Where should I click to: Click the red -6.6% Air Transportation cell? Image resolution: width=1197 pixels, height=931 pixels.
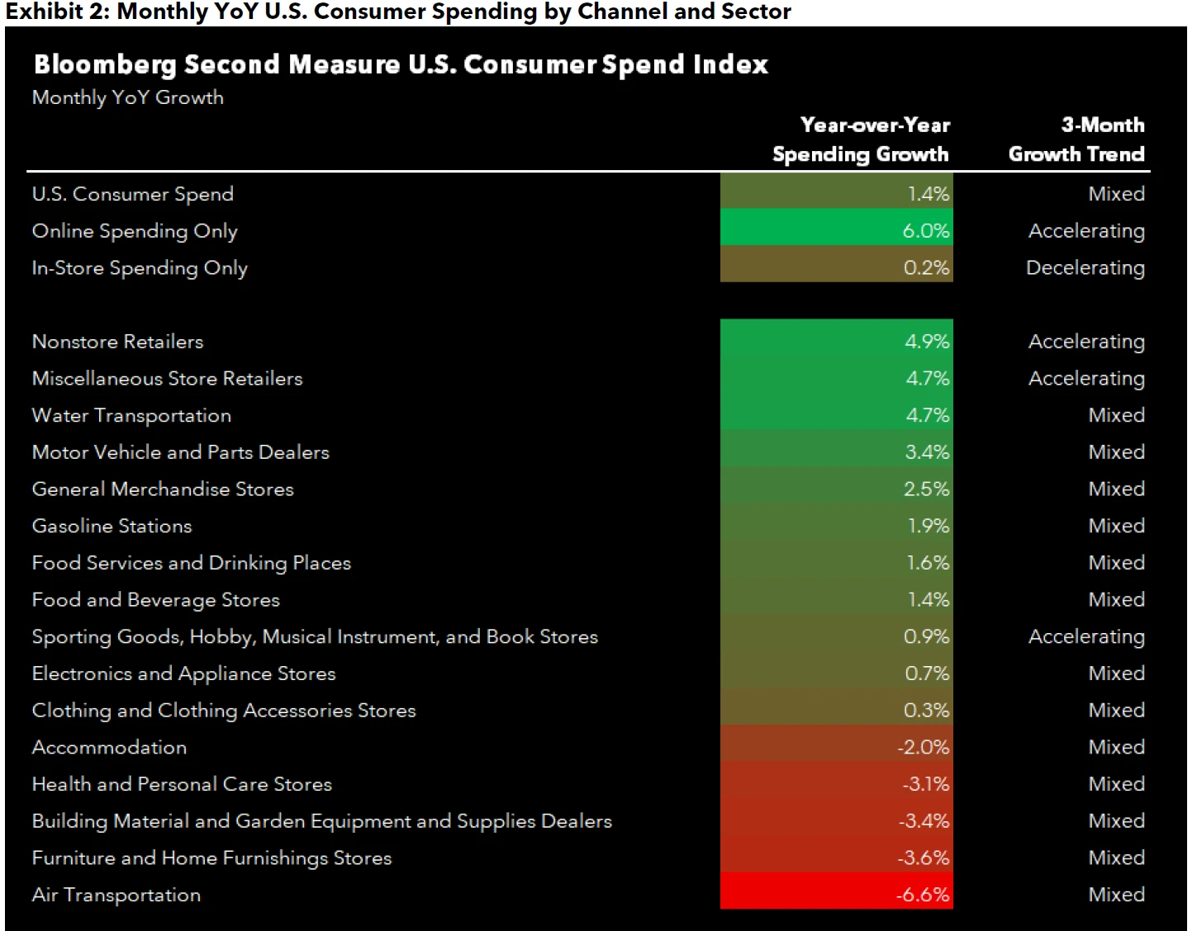pos(836,894)
